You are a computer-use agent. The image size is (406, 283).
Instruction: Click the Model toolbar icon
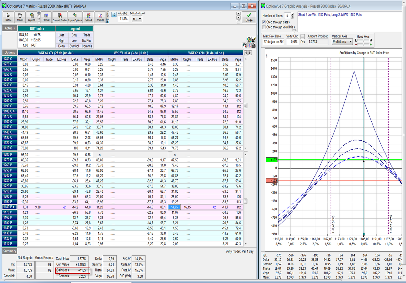(x=20, y=17)
